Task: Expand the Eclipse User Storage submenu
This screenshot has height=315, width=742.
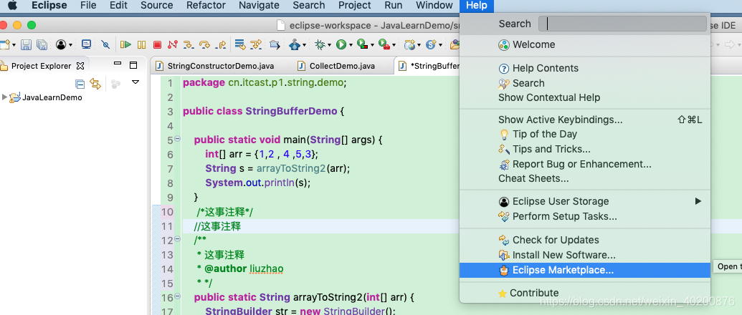Action: pyautogui.click(x=585, y=202)
